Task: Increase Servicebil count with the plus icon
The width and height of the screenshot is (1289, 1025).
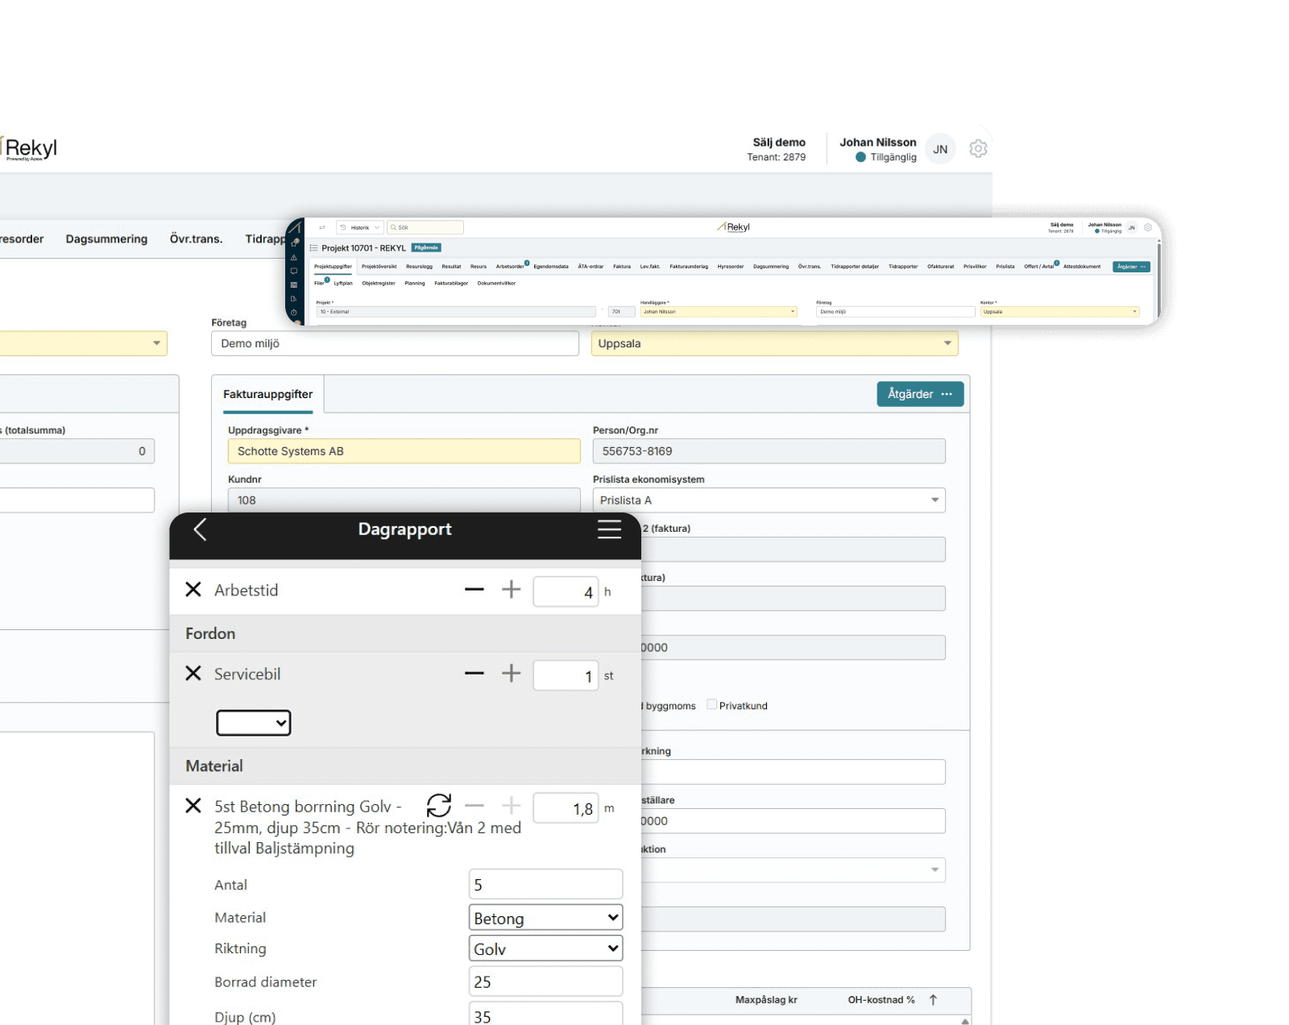Action: coord(511,673)
